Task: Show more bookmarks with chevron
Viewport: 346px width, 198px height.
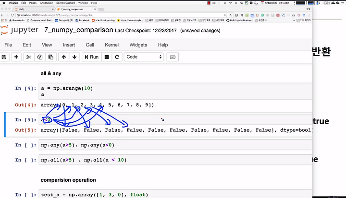Action: (294, 20)
